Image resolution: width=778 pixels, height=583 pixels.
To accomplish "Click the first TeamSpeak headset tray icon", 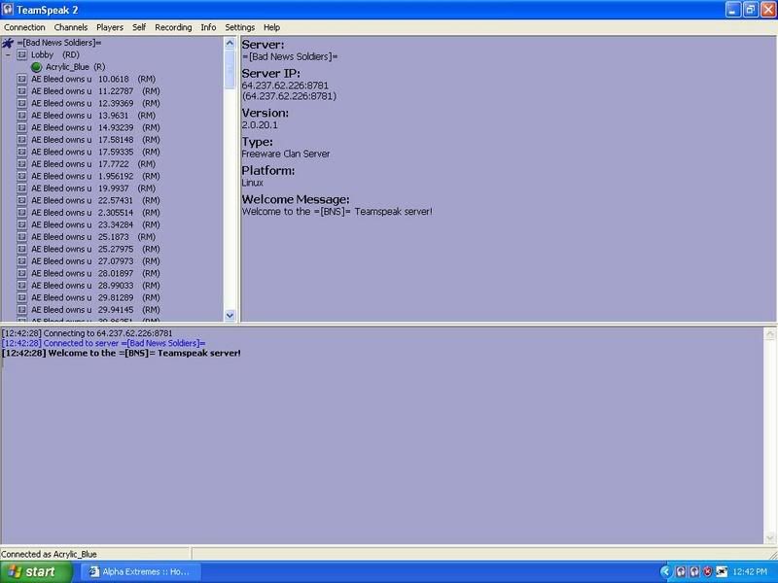I will (681, 572).
